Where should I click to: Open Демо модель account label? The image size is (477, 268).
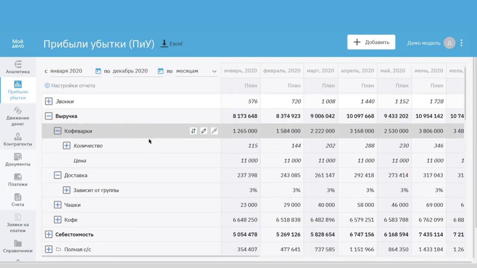(x=424, y=43)
